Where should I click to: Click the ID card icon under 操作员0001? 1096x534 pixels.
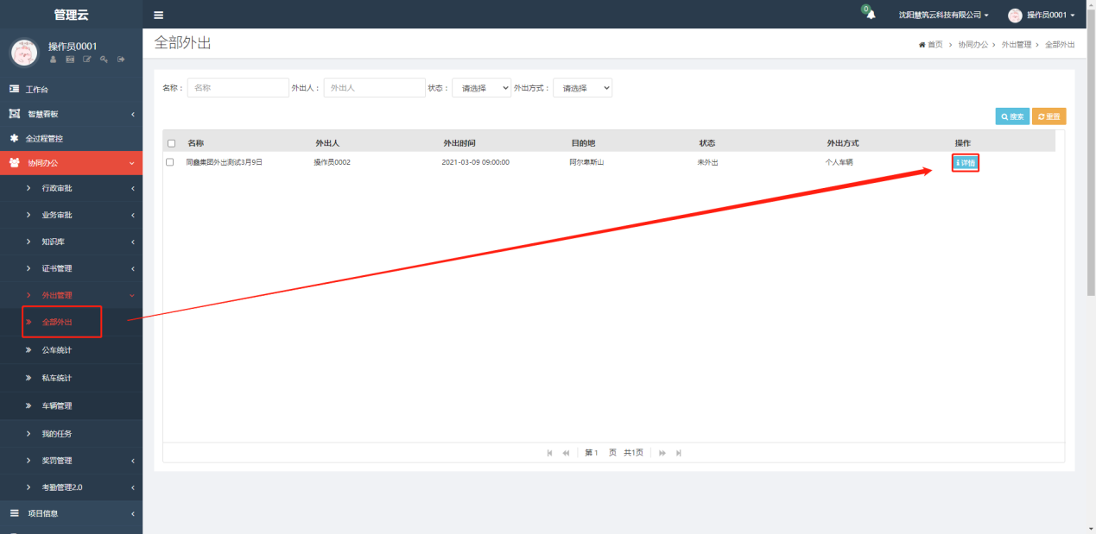click(x=70, y=60)
